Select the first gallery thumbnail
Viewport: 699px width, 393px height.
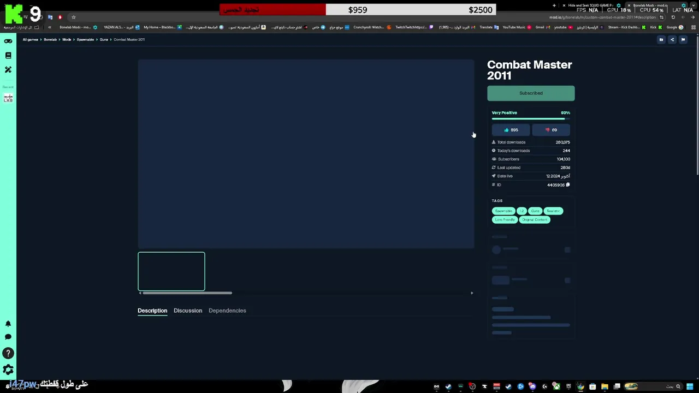[x=171, y=271]
